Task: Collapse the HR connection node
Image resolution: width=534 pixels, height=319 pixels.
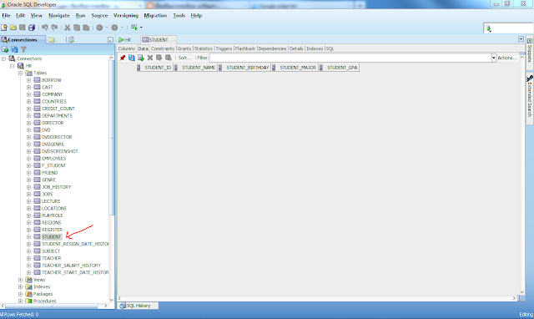Action: (x=12, y=66)
